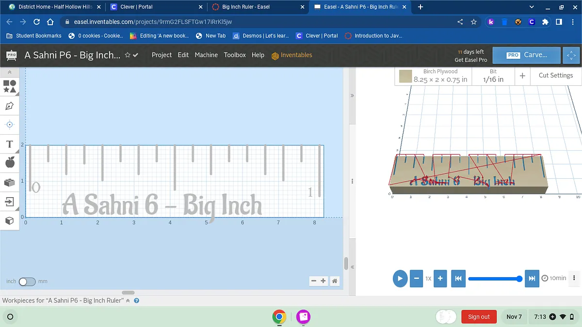Expand the Workpieces panel chevron

tap(128, 301)
